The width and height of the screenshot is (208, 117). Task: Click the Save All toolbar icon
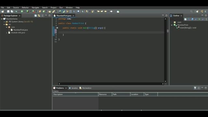click(12, 12)
